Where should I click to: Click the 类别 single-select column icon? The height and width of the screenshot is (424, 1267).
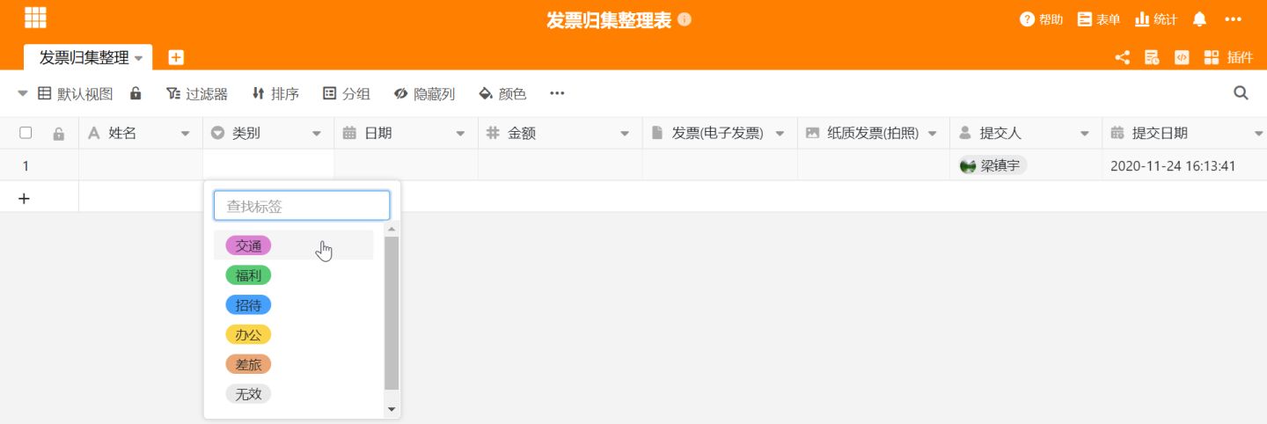pyautogui.click(x=217, y=133)
